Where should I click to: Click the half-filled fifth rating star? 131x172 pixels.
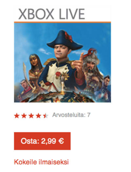point(46,116)
